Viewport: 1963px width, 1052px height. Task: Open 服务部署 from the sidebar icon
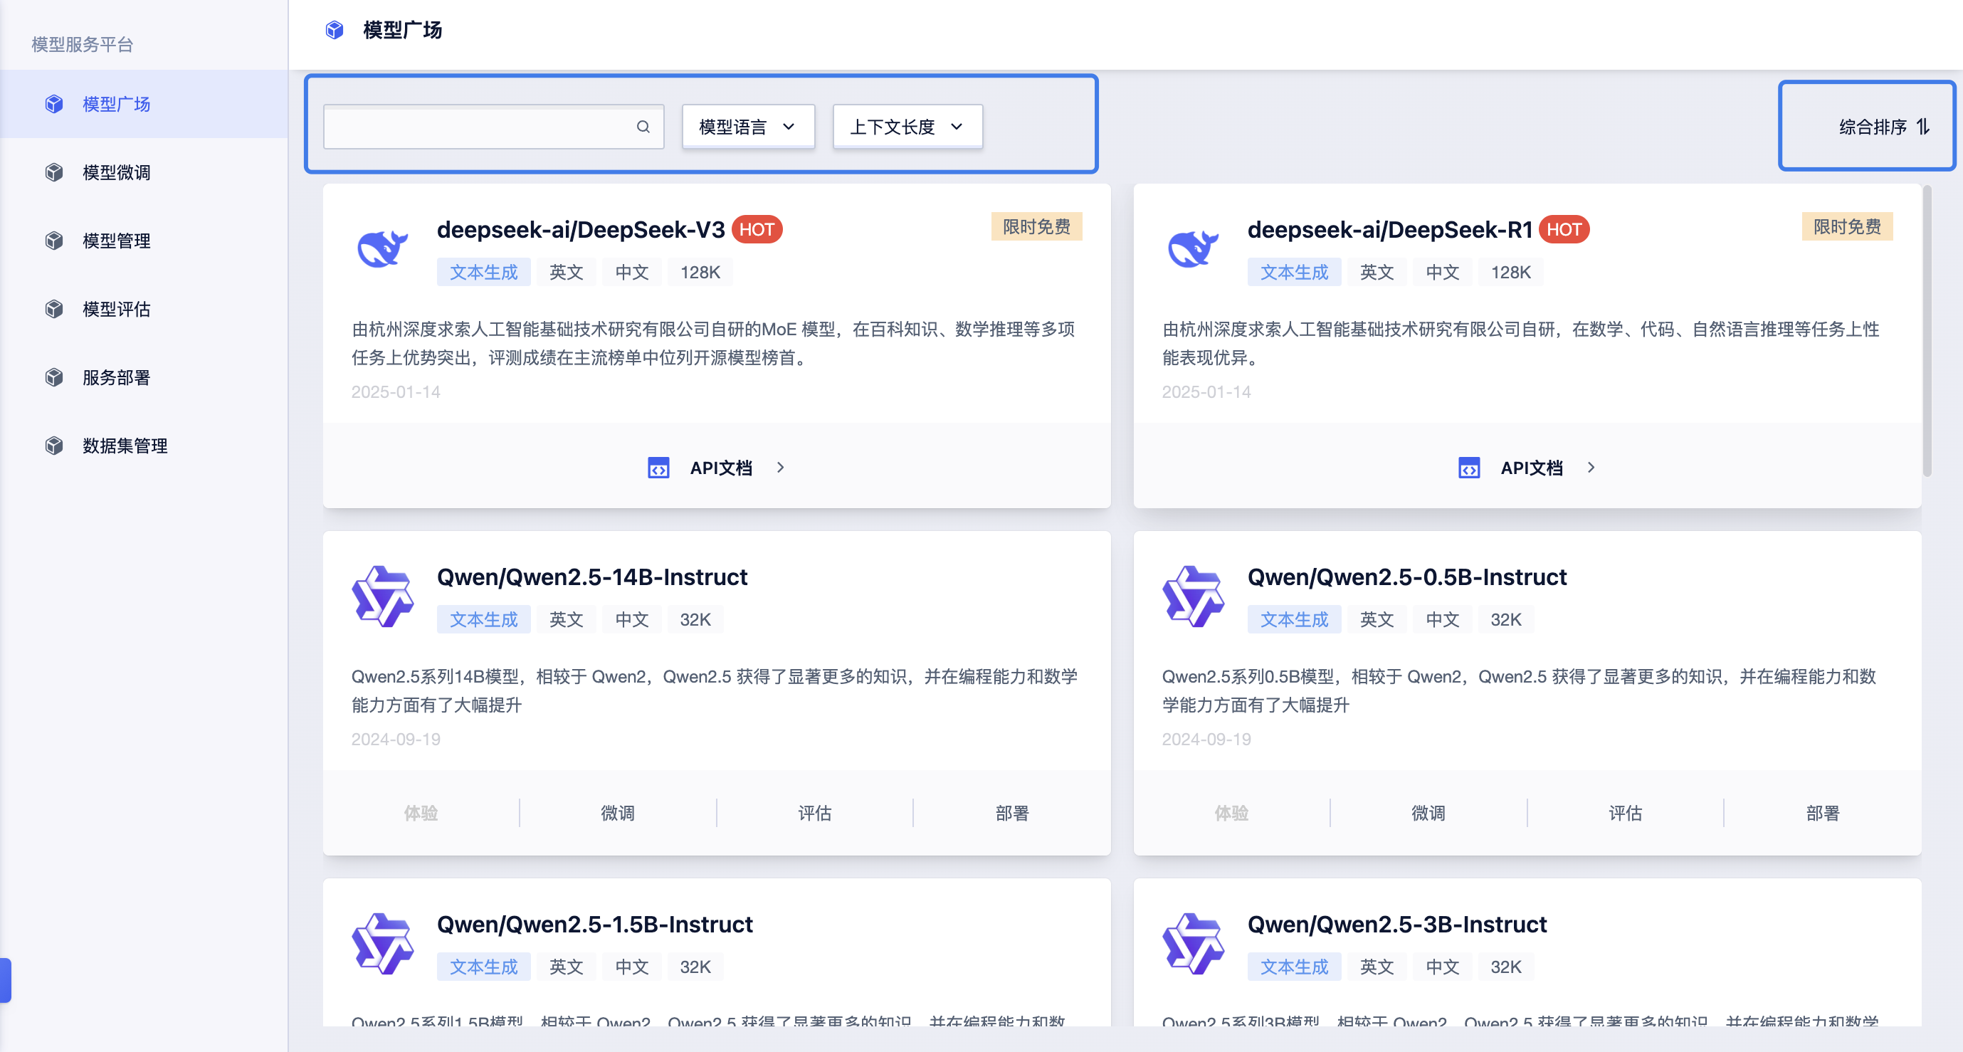pyautogui.click(x=54, y=377)
